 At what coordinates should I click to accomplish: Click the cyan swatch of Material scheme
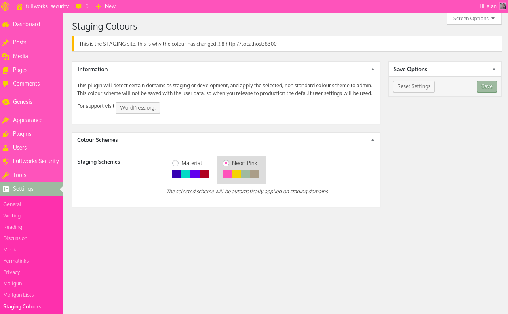coord(186,174)
